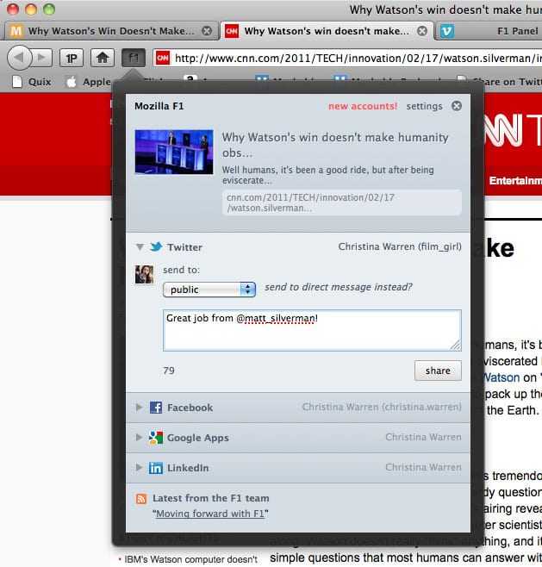Viewport: 542px width, 567px height.
Task: Go to the browser home page icon
Action: click(x=103, y=58)
